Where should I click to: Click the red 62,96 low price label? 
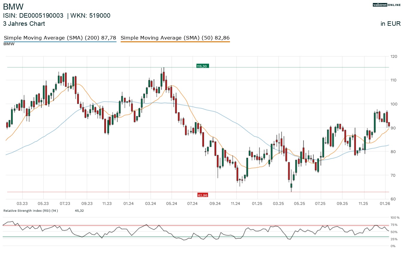coord(202,195)
